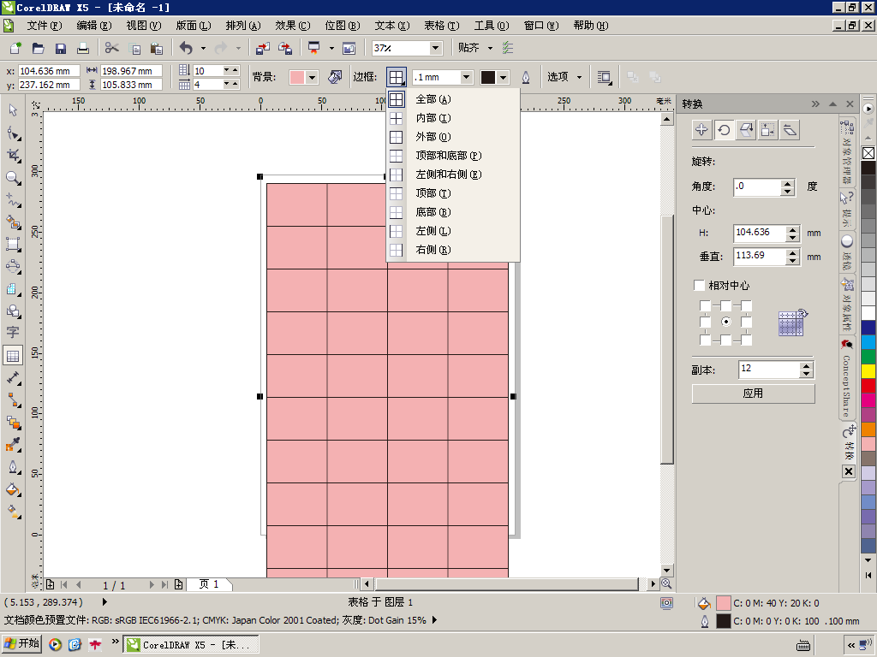Choose 全部(A) from the border menu
This screenshot has width=877, height=657.
point(453,99)
